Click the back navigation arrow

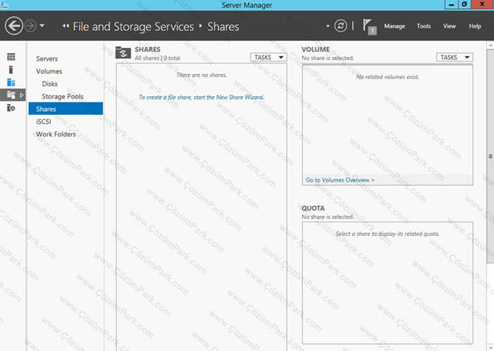[14, 25]
